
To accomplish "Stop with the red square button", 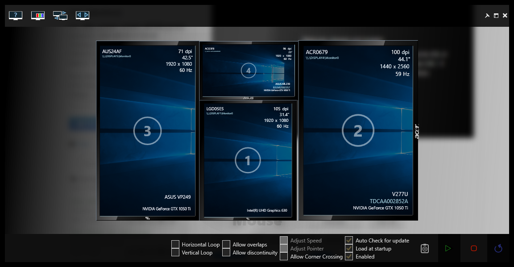I will tap(474, 248).
